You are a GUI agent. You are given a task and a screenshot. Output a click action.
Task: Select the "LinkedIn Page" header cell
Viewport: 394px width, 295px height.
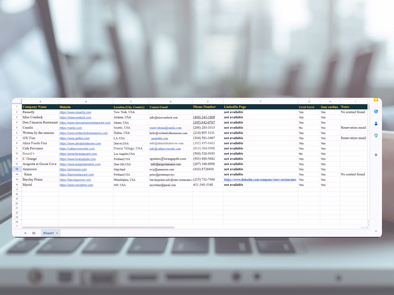pos(260,107)
